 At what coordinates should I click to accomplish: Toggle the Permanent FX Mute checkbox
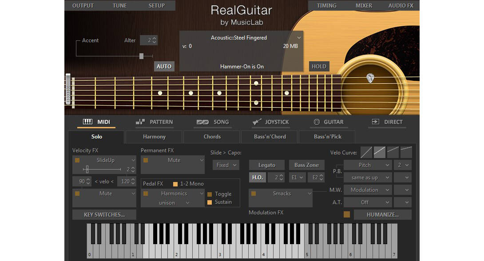146,160
